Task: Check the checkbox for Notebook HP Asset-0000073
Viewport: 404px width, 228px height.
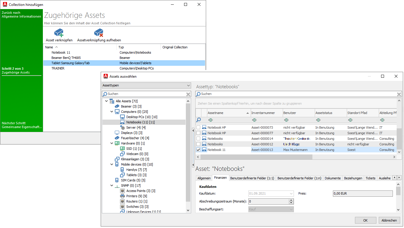Action: click(x=198, y=127)
